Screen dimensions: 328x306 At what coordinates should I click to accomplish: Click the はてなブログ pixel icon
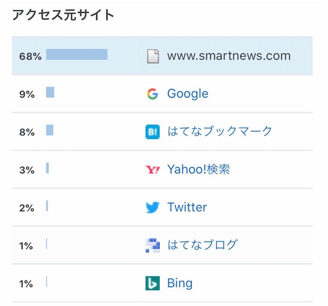[152, 245]
